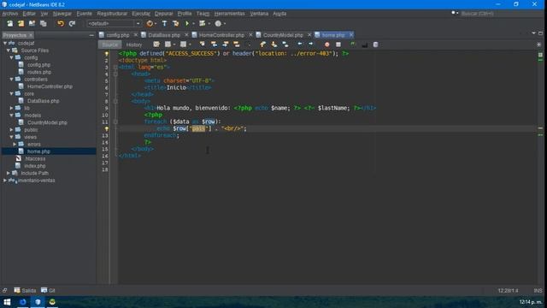
Task: Expand the inventario-ventas project
Action: click(x=5, y=181)
